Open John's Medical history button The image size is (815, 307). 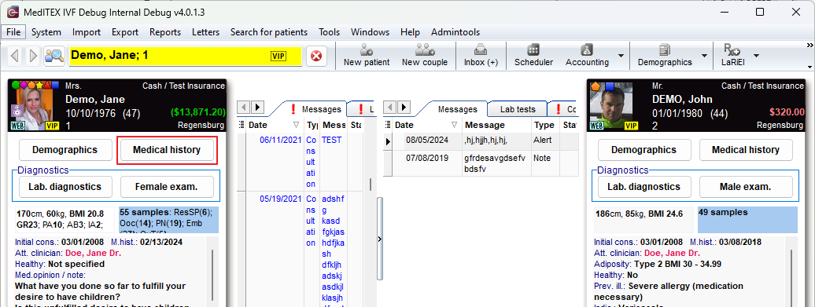(746, 150)
